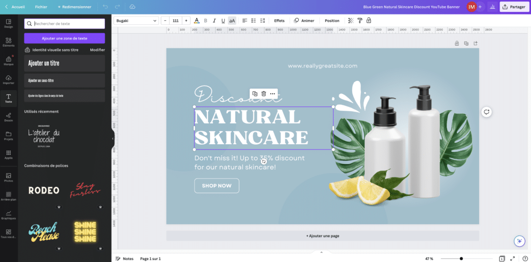
Task: Open the Bugaki font dropdown
Action: click(136, 21)
